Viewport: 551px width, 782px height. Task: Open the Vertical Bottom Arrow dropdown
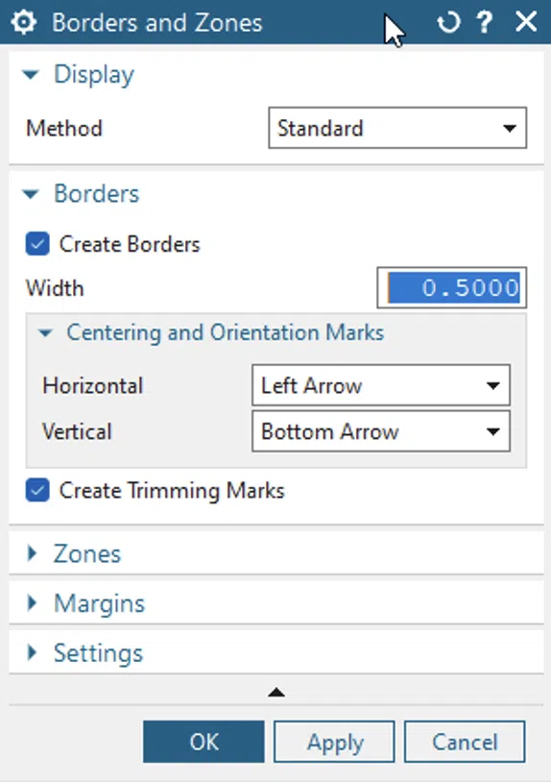pos(381,431)
